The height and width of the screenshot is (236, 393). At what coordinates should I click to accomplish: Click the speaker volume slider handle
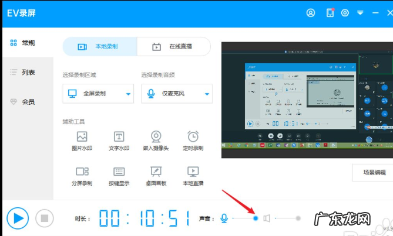point(298,218)
